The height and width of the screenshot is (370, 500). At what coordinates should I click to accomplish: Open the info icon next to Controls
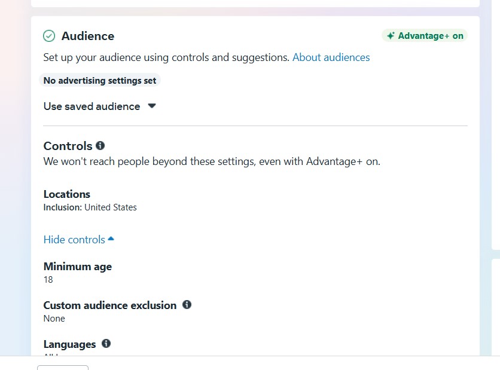(100, 145)
